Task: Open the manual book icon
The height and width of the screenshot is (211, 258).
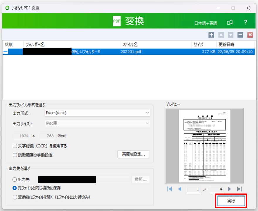Action: tap(230, 23)
